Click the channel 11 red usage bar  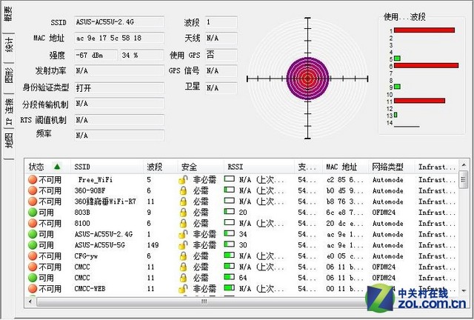(420, 101)
